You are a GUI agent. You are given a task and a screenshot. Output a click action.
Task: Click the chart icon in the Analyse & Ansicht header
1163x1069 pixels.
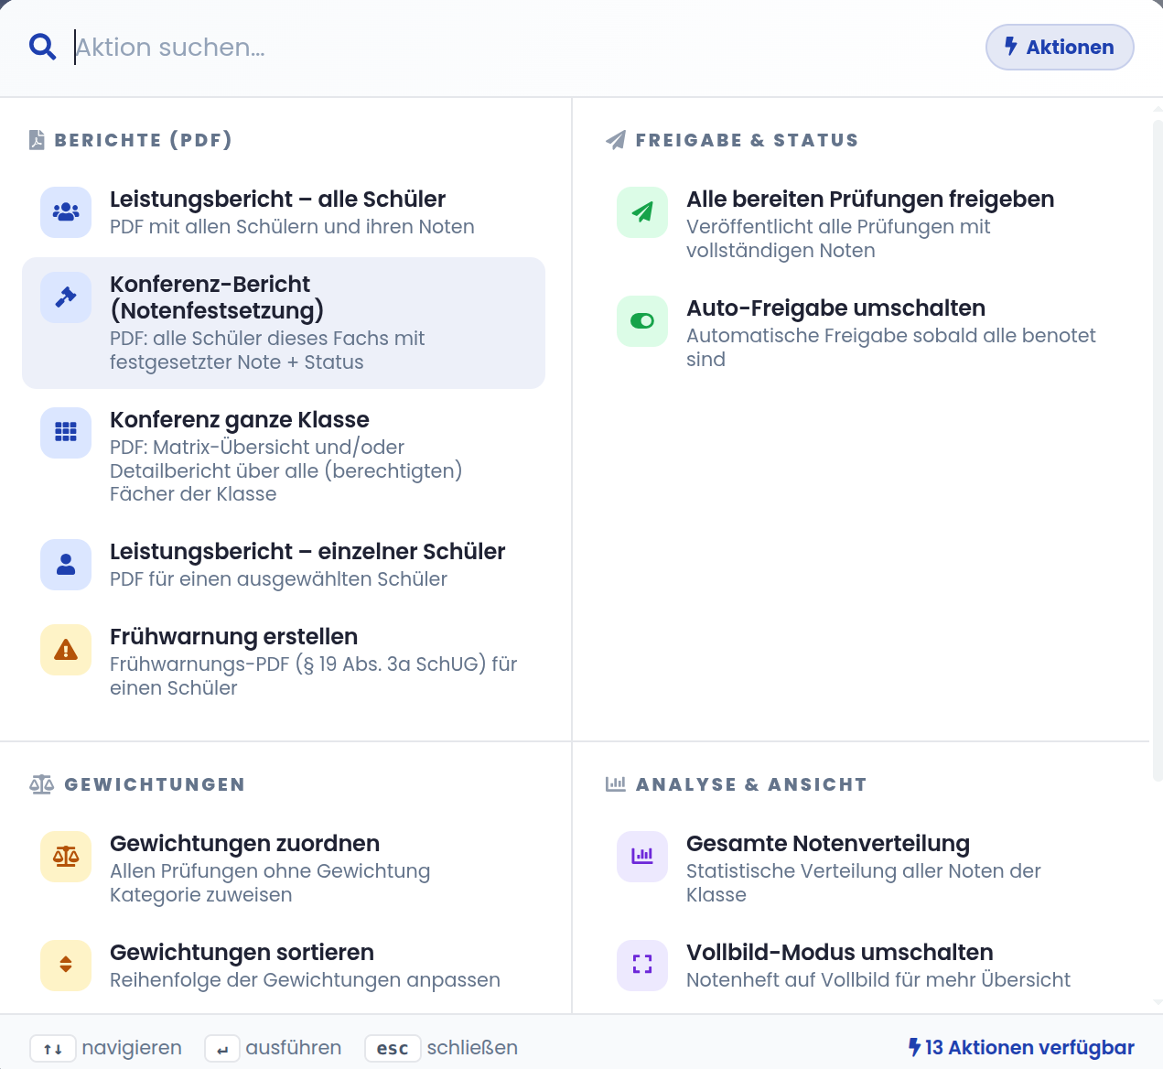[616, 784]
